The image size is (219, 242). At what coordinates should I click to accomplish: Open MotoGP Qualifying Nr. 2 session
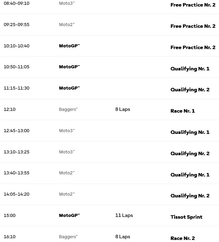pos(190,90)
